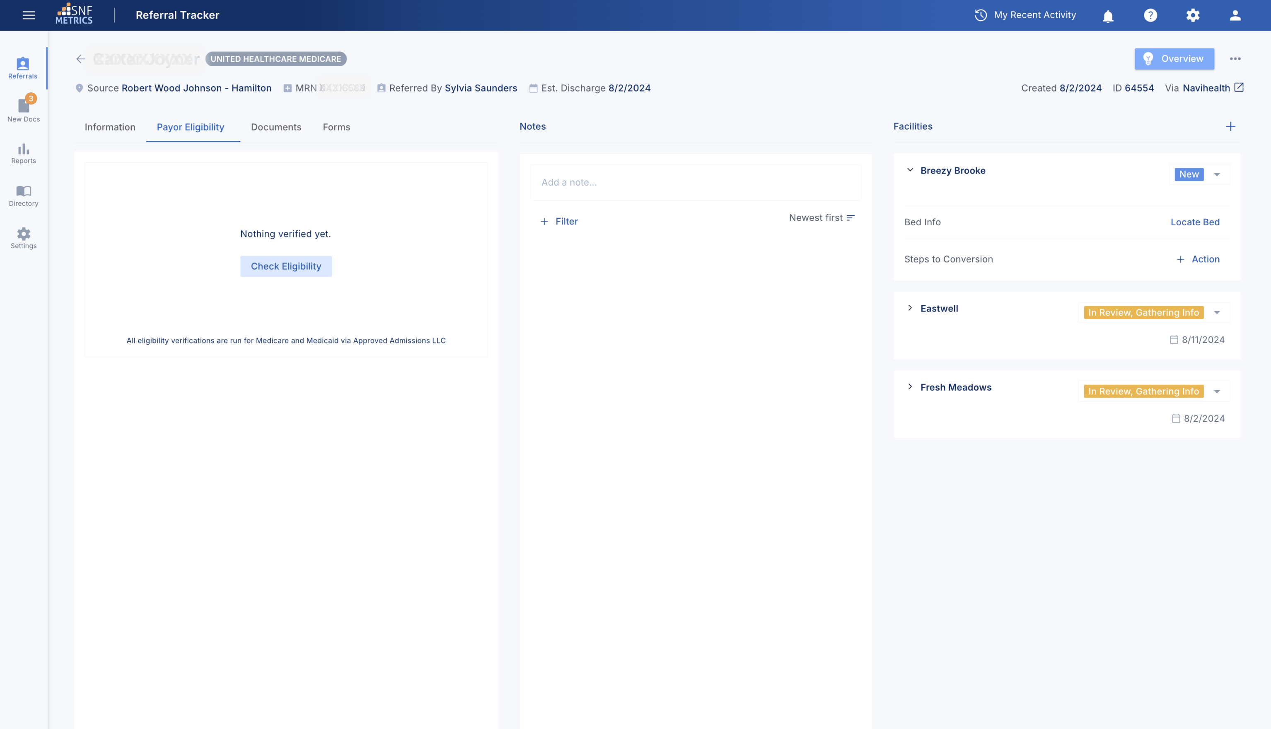Open the help question mark icon
The width and height of the screenshot is (1271, 729).
[1150, 15]
